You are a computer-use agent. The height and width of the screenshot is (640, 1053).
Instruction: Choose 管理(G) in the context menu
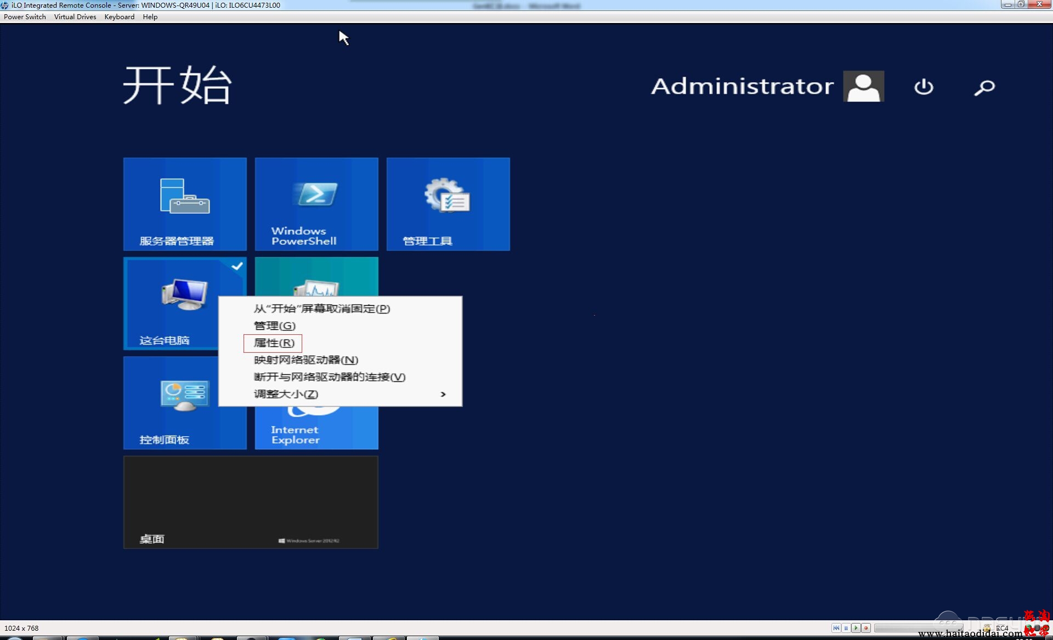coord(274,325)
